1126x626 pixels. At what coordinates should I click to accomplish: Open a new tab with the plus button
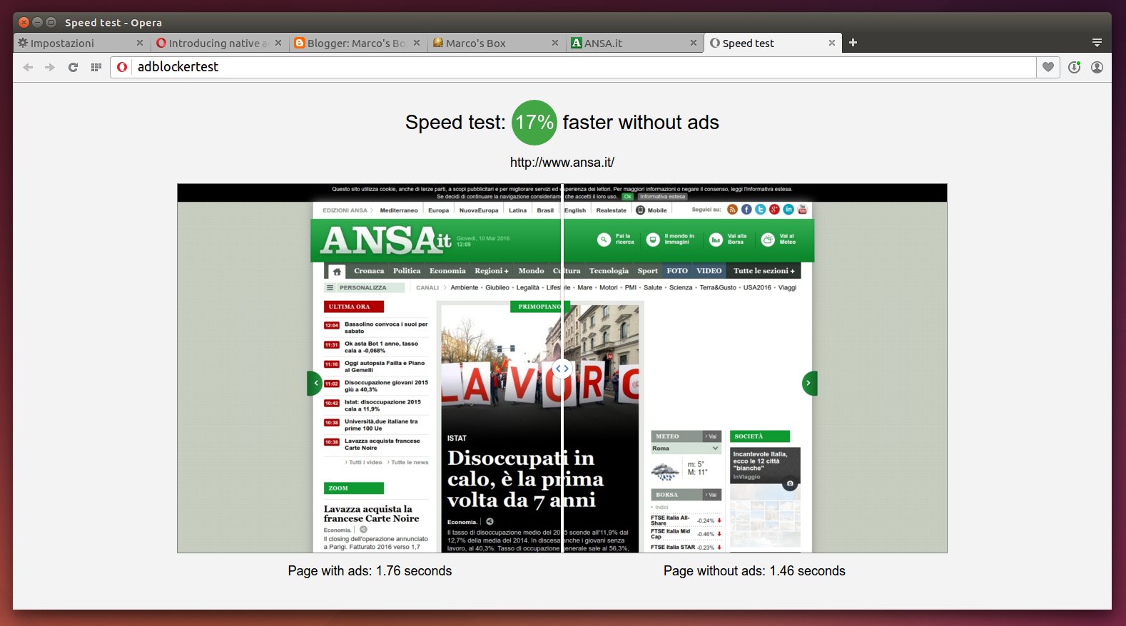(853, 43)
